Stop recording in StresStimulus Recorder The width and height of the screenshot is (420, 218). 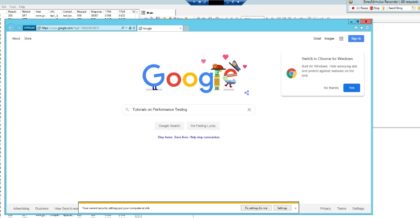click(x=375, y=8)
